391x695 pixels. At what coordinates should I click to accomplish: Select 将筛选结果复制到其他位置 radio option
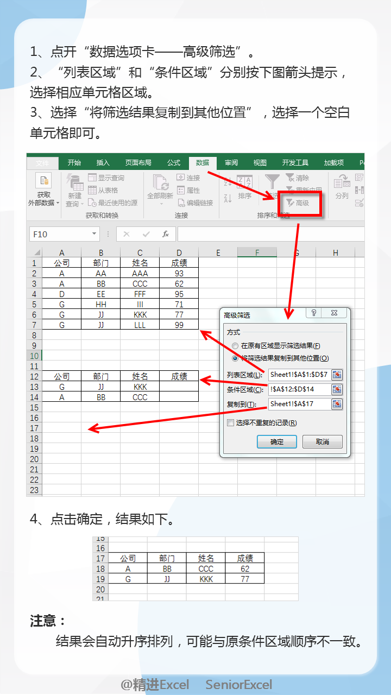(x=235, y=358)
